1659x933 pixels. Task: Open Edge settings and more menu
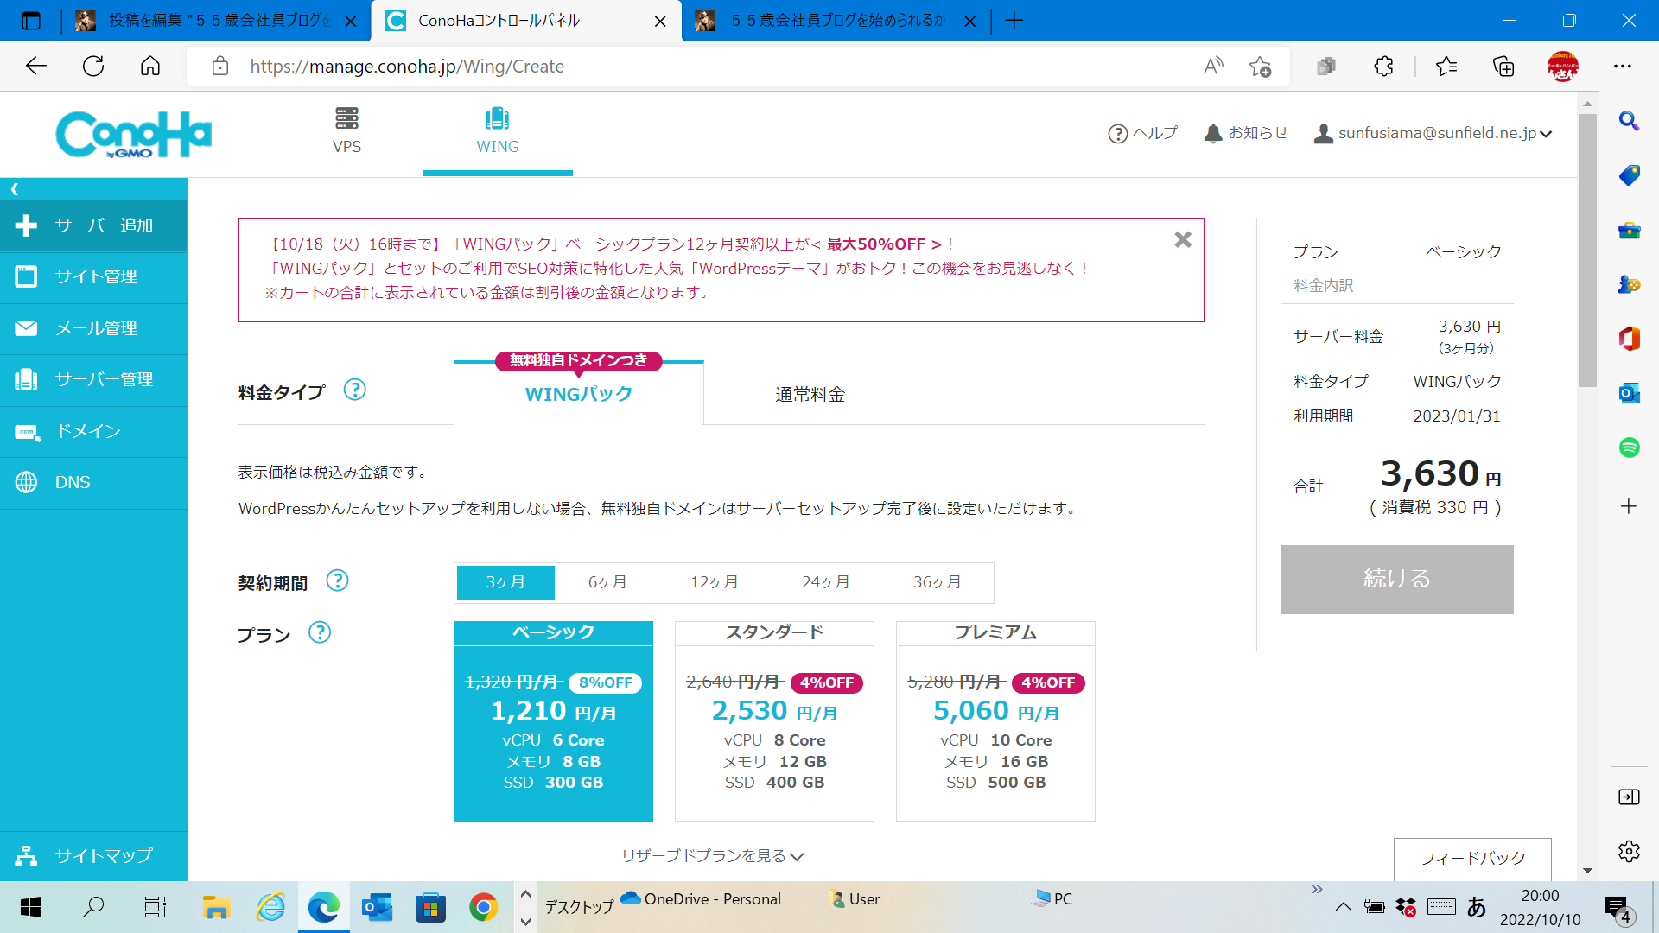pyautogui.click(x=1623, y=67)
